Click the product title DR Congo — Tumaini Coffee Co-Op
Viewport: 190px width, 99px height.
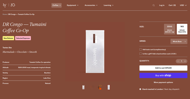(25, 27)
